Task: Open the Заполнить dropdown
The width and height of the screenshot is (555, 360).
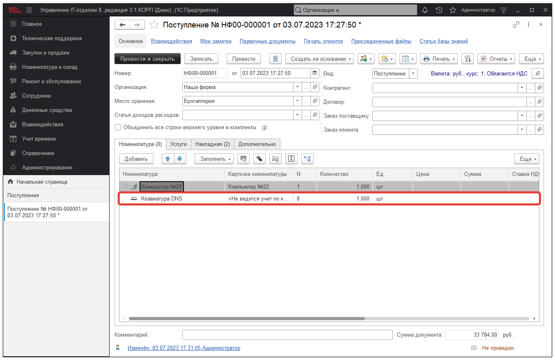Action: 214,159
